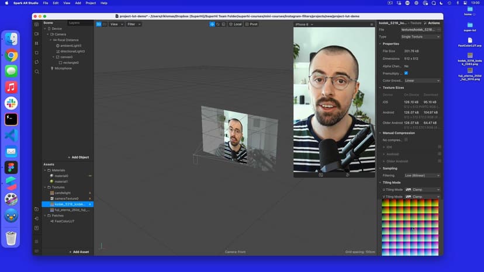The image size is (484, 272).
Task: Open the Color Encoding Linear dropdown
Action: click(x=422, y=81)
